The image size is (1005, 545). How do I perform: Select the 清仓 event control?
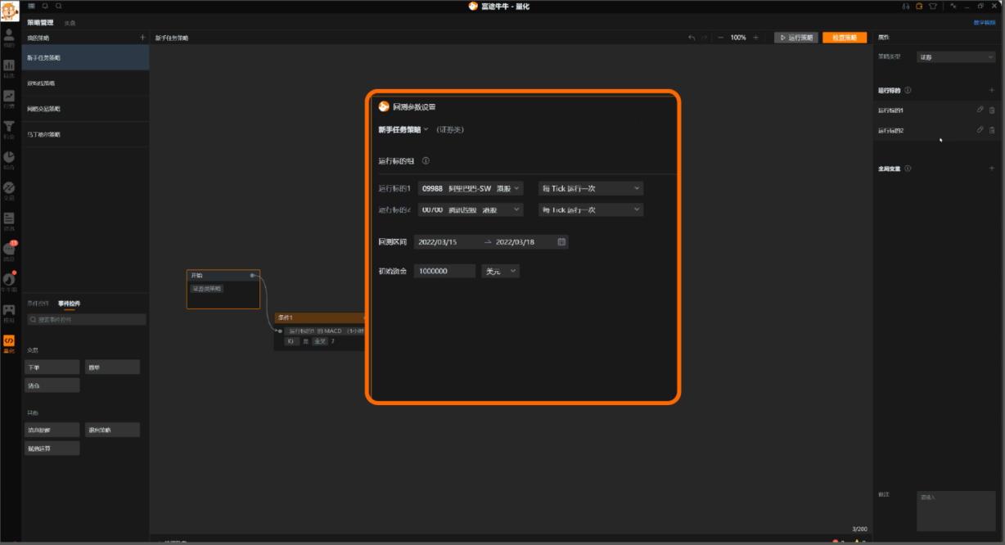coord(52,385)
